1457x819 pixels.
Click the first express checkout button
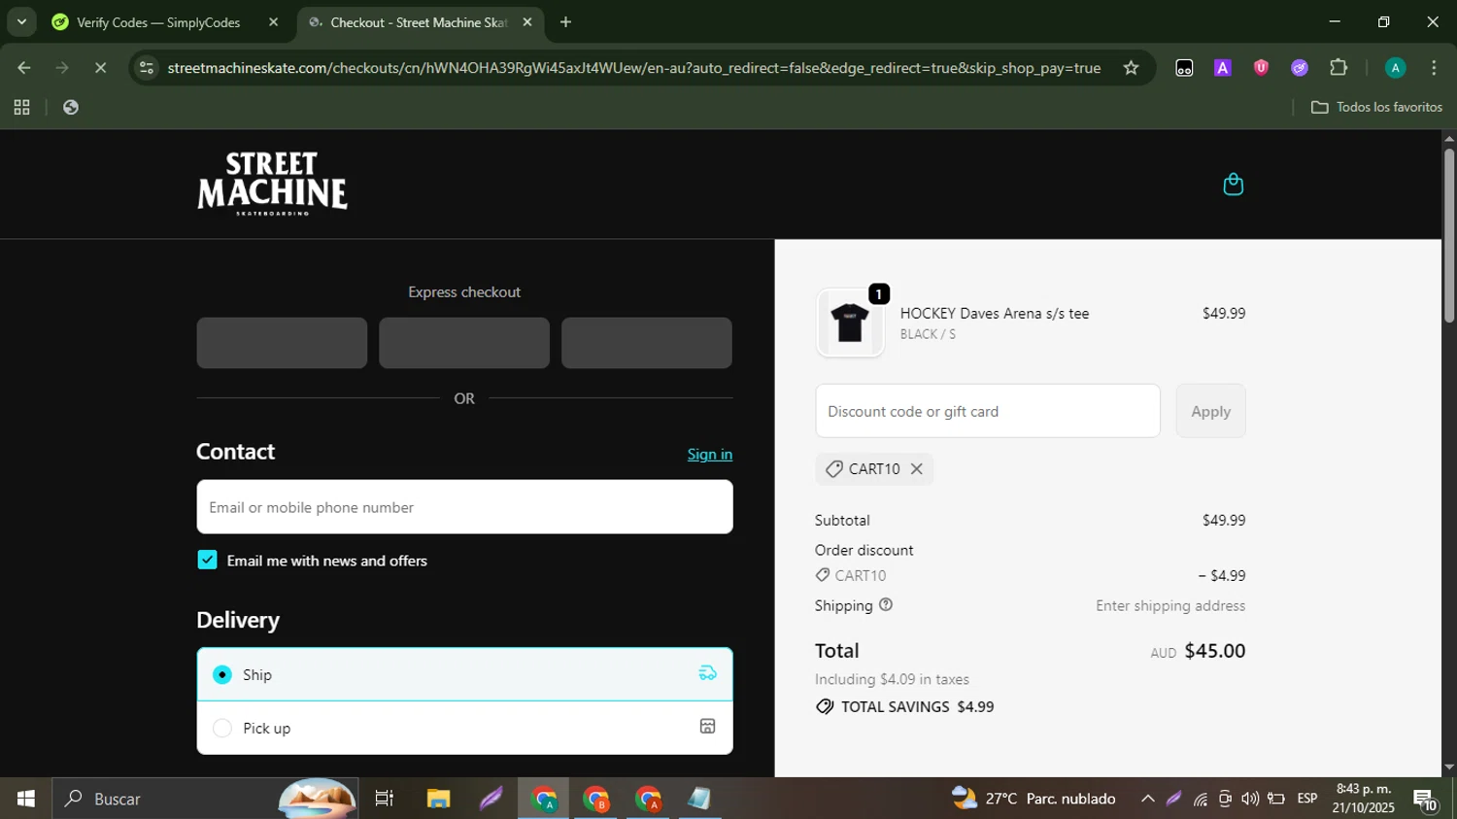282,343
